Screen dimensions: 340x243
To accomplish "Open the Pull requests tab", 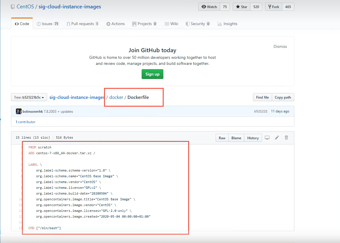I will (82, 24).
